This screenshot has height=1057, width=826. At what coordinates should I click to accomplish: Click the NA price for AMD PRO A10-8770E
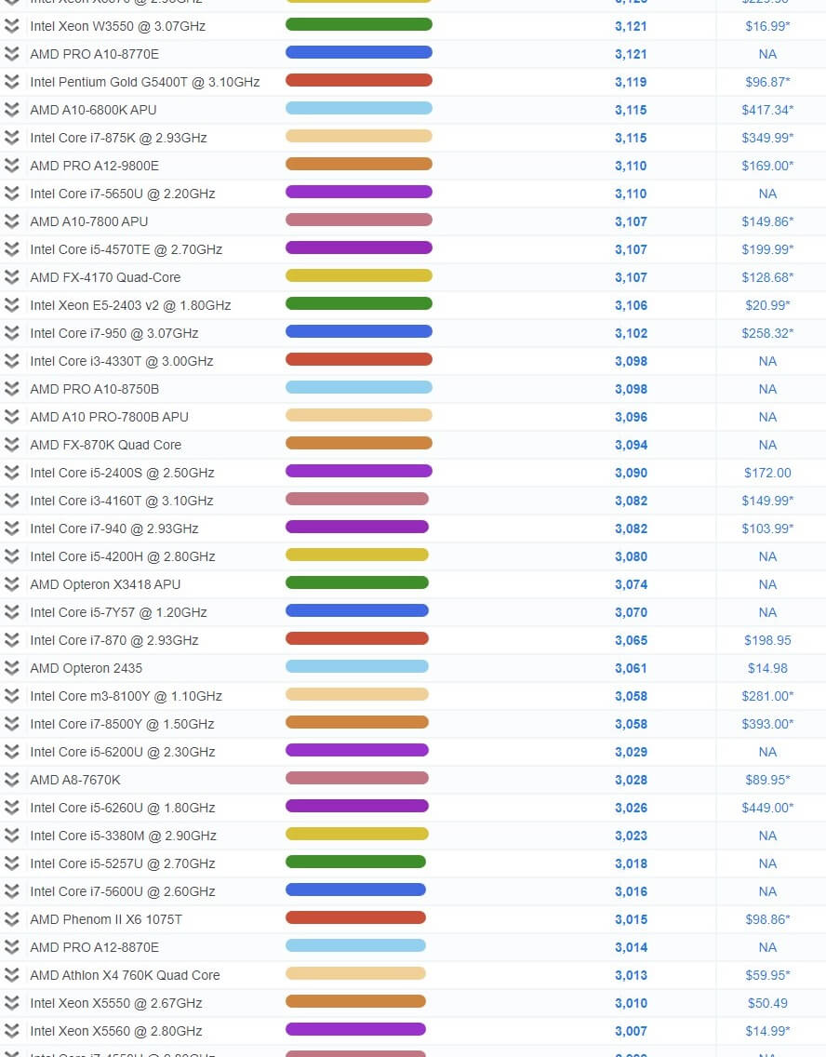tap(767, 54)
